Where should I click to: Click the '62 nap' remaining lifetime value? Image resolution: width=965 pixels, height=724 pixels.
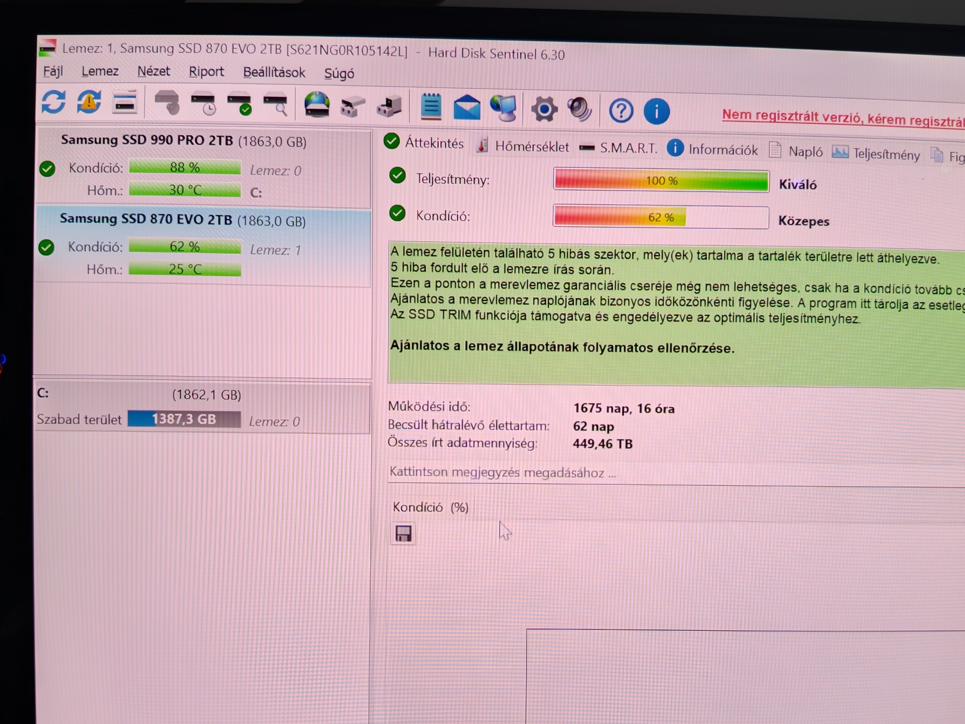click(x=593, y=426)
